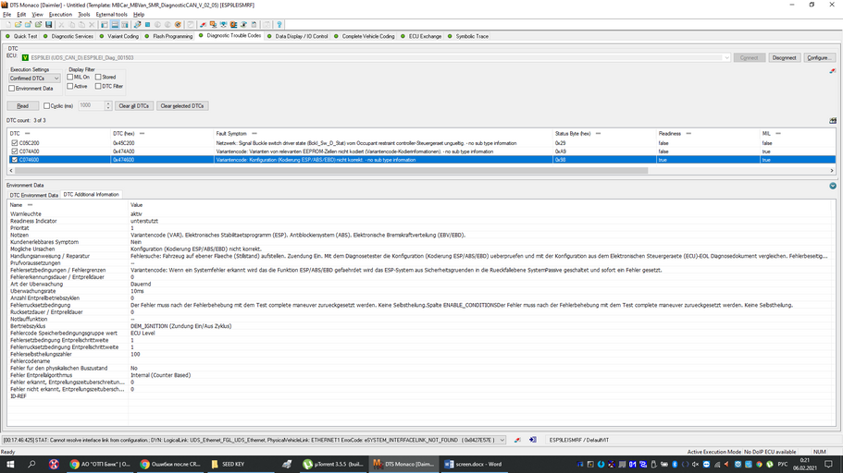
Task: Open the Confirmed DTCs dropdown
Action: [34, 79]
